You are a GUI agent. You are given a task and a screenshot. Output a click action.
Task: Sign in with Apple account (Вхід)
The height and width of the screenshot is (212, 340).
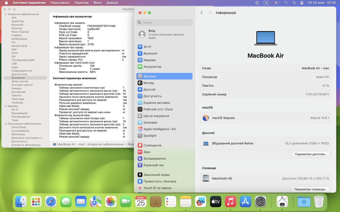coord(164,34)
